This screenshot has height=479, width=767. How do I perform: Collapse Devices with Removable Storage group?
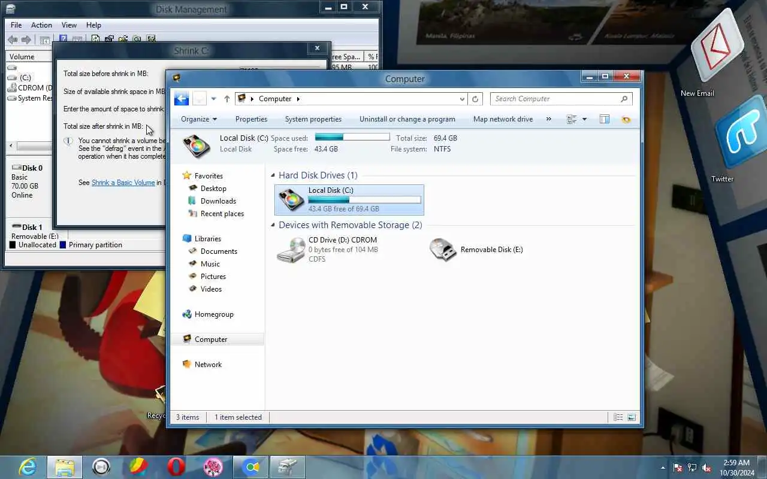[273, 225]
